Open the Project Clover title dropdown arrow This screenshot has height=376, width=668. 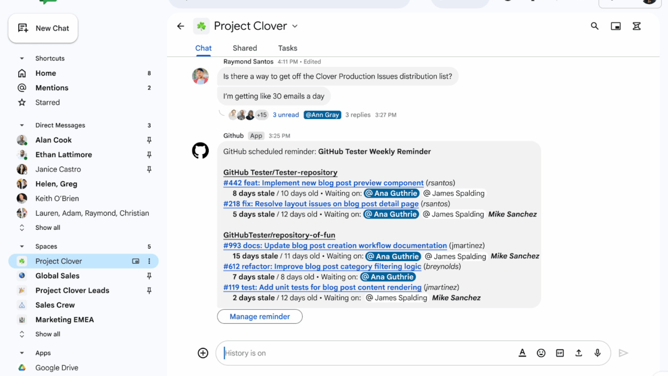[294, 26]
